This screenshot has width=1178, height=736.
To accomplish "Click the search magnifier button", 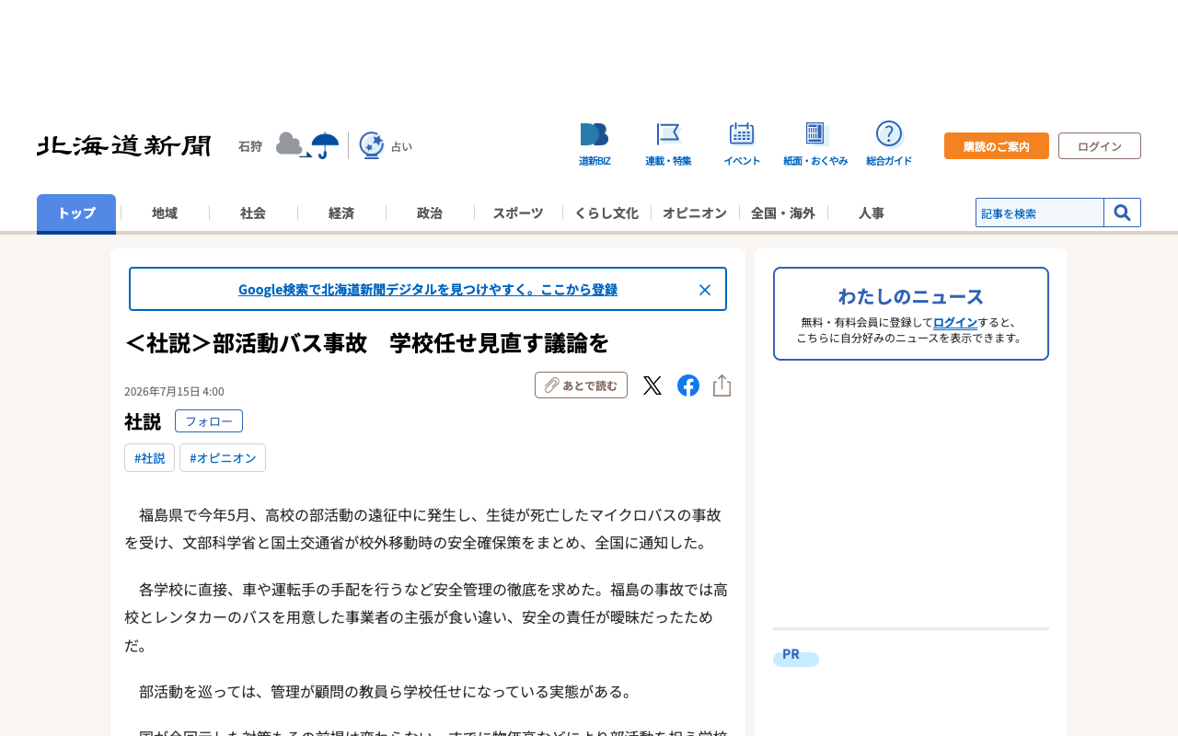I will (x=1123, y=213).
